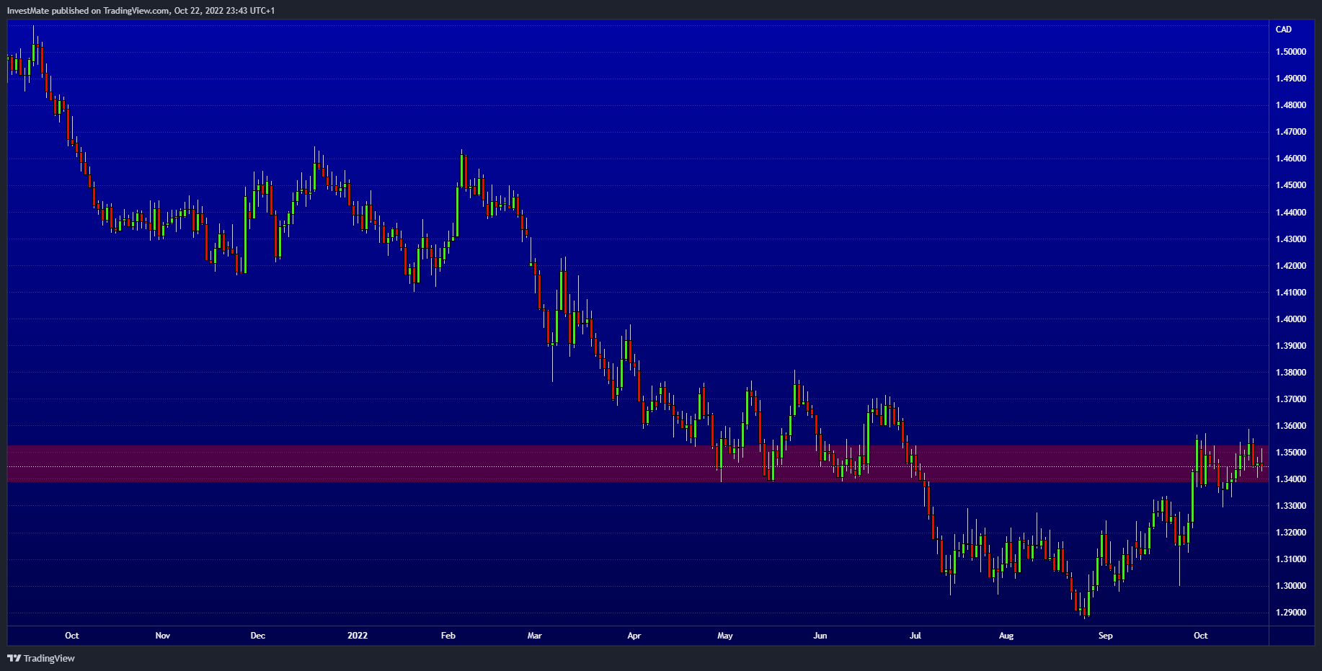Click the 1.37000 price label

point(1291,399)
